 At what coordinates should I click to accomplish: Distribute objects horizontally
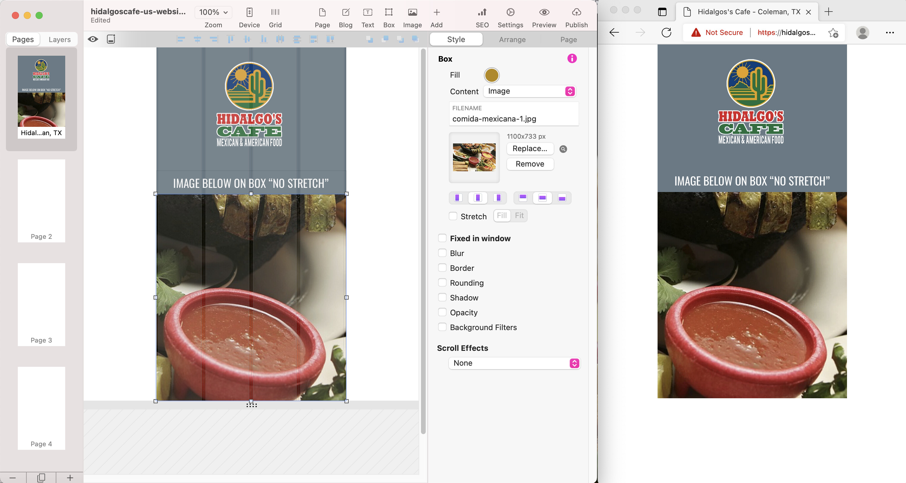click(x=280, y=39)
